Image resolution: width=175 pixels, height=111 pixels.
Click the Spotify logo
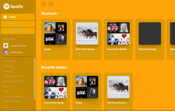(13, 6)
